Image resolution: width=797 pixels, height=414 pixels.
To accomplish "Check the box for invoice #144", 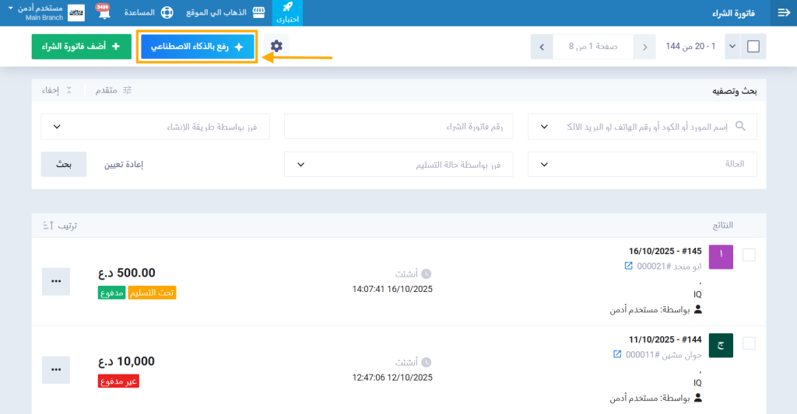I will pos(749,343).
